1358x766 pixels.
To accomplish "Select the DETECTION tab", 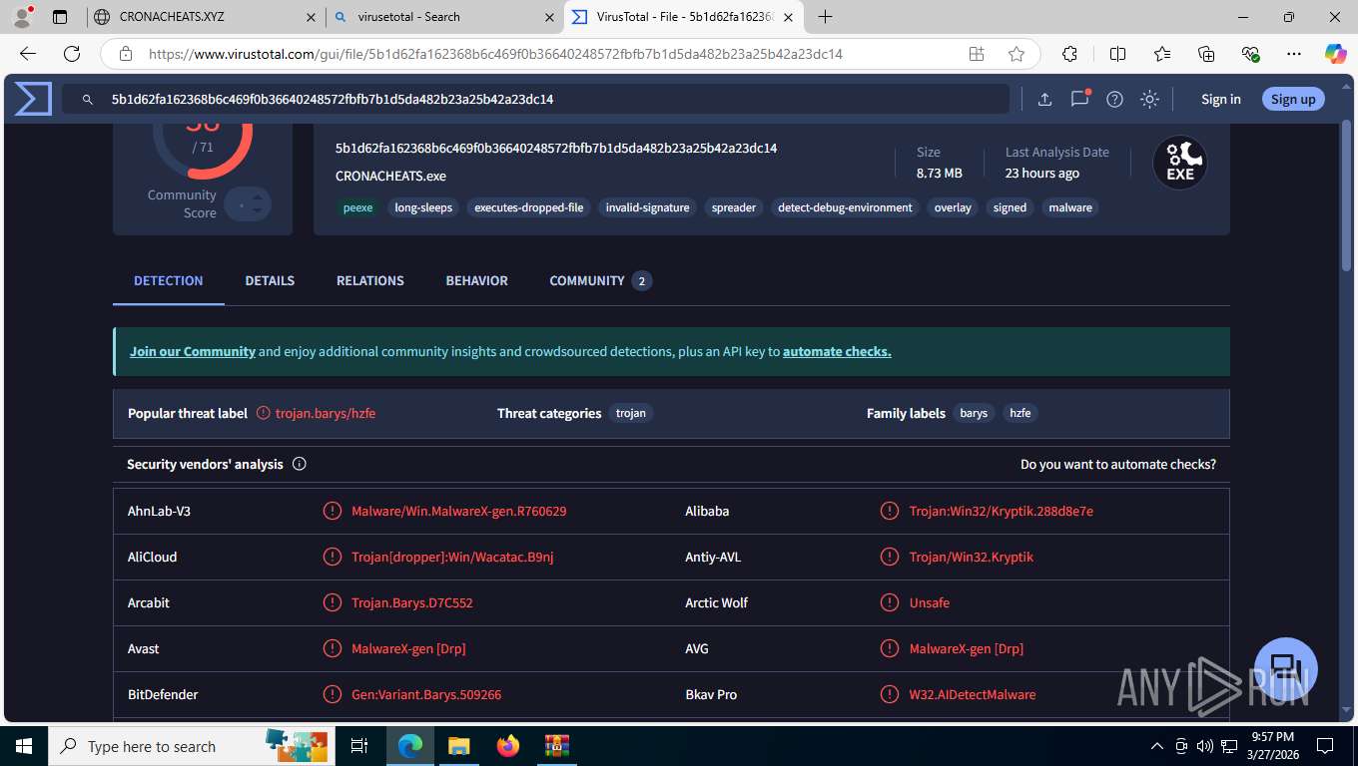I will [168, 281].
